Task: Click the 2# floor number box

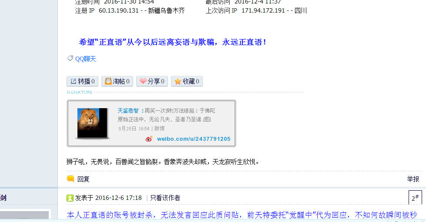Action: [x=415, y=198]
